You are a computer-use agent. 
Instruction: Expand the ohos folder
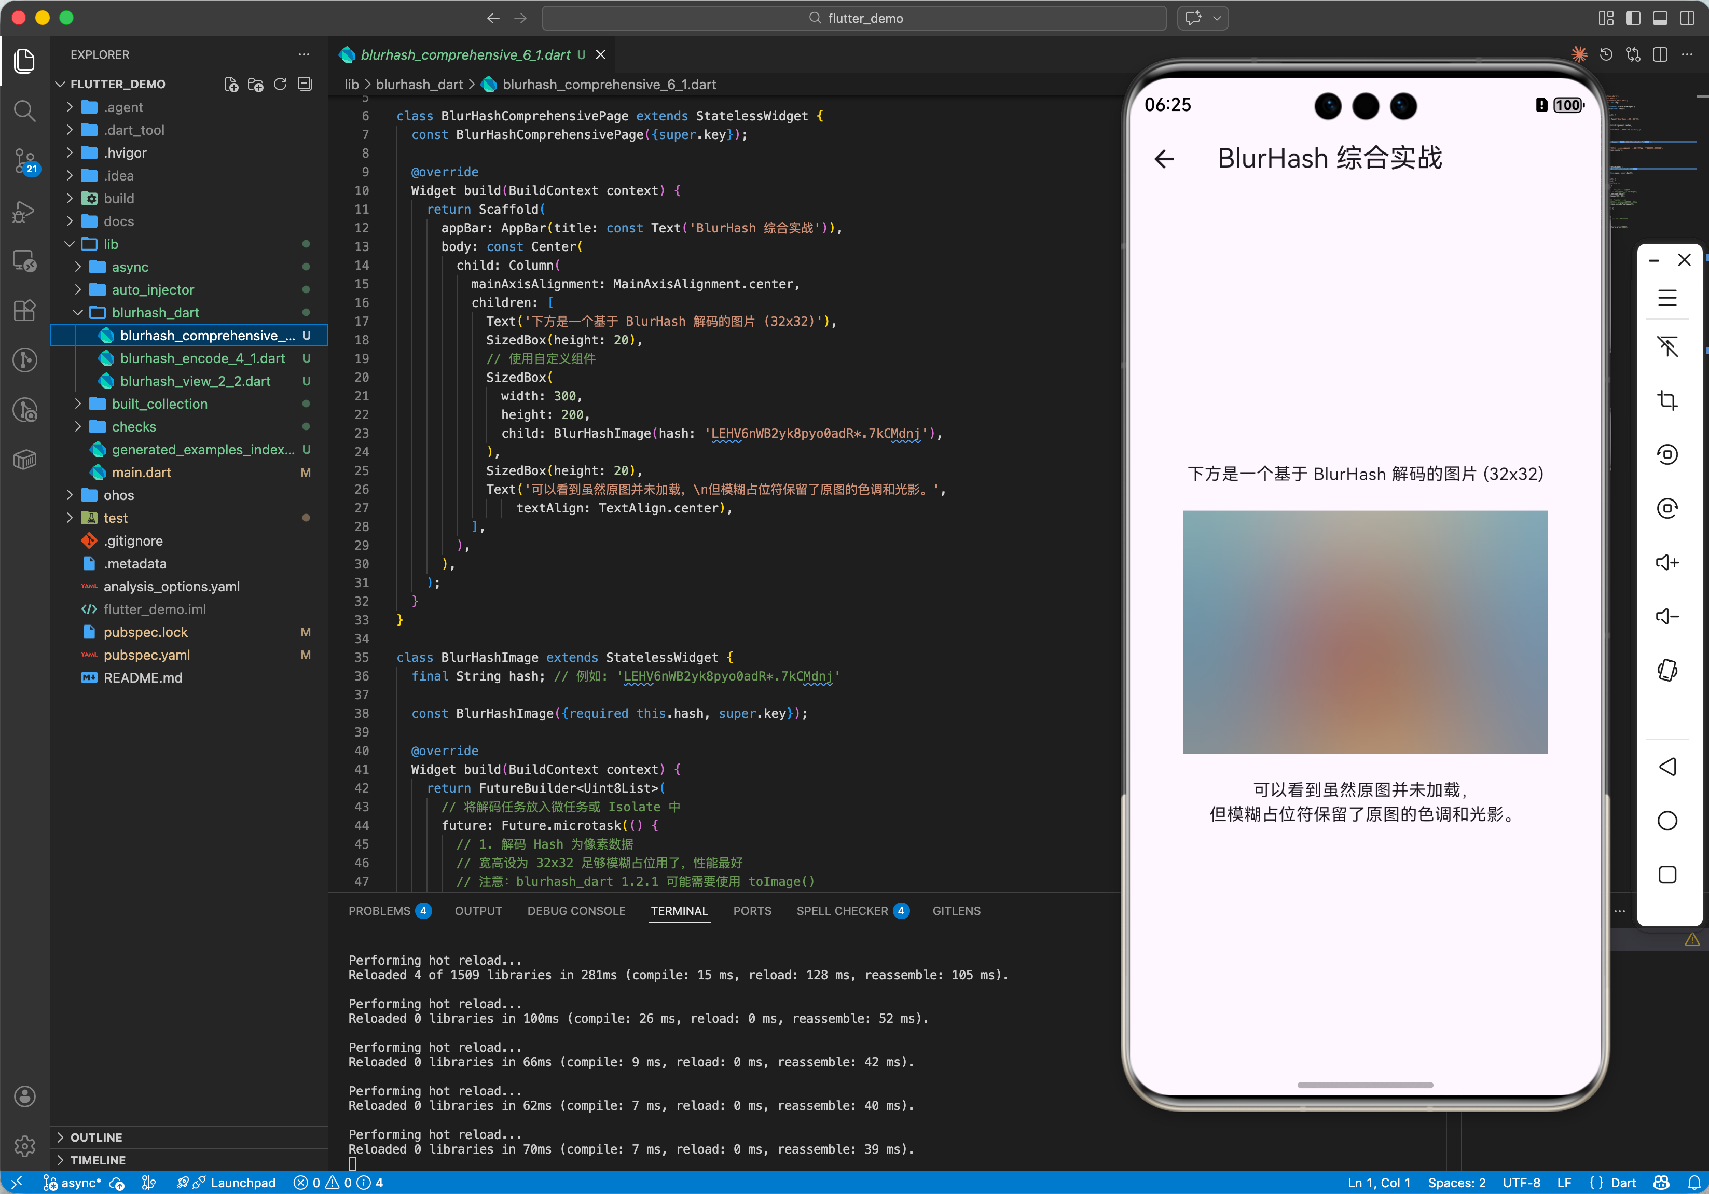[118, 495]
